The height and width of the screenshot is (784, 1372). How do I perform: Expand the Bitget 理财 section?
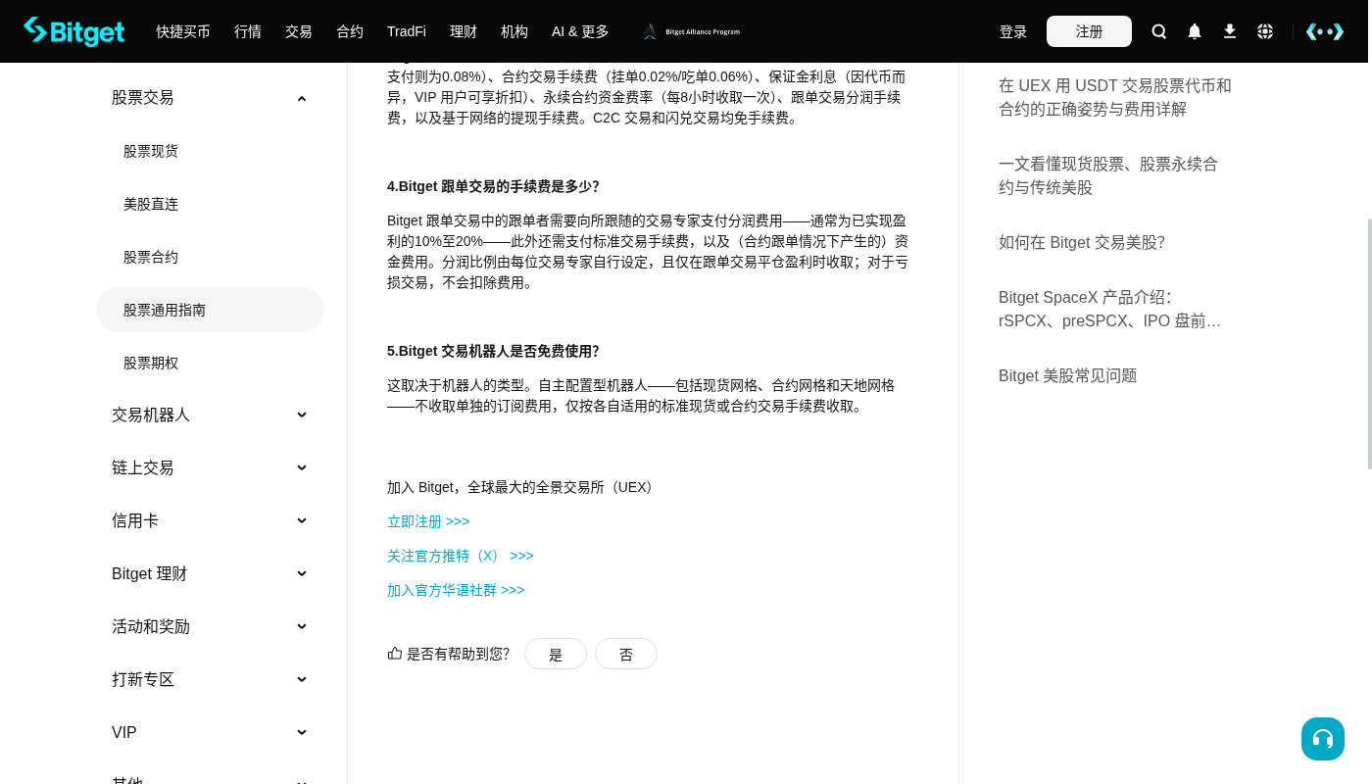[x=210, y=573]
